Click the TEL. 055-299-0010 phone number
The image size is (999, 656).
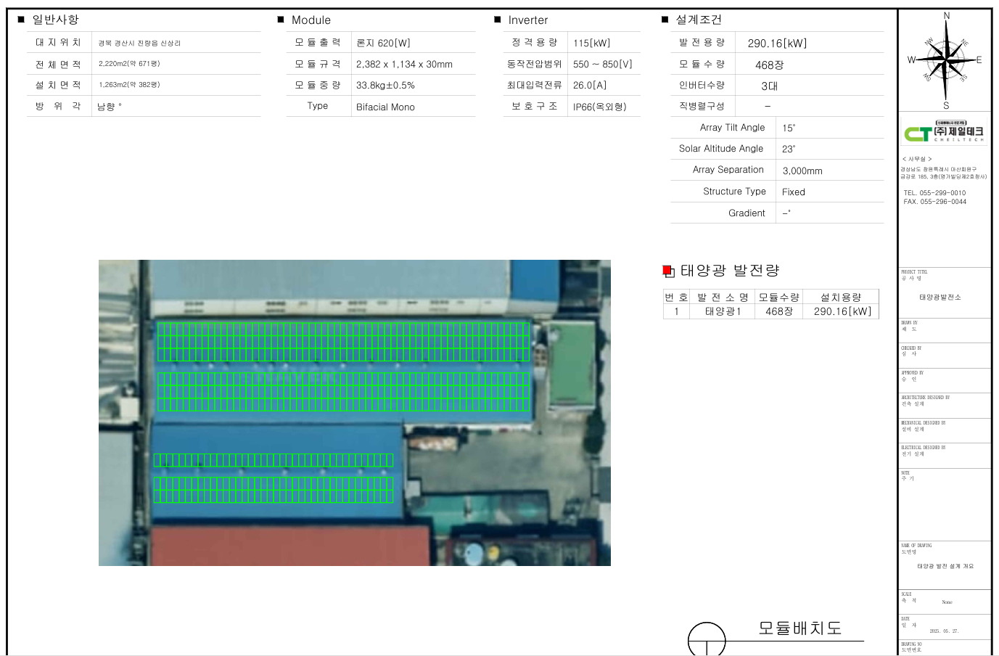click(x=934, y=193)
